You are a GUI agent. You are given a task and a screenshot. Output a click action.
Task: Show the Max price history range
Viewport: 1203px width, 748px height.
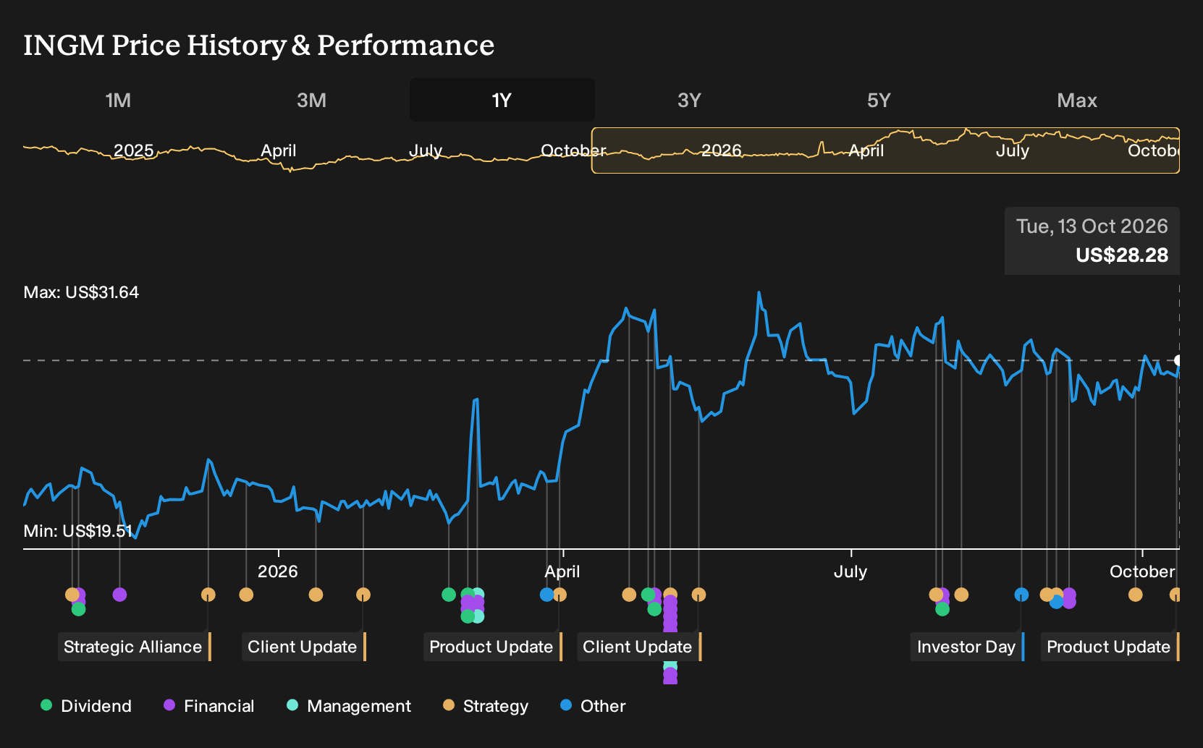pyautogui.click(x=1077, y=100)
